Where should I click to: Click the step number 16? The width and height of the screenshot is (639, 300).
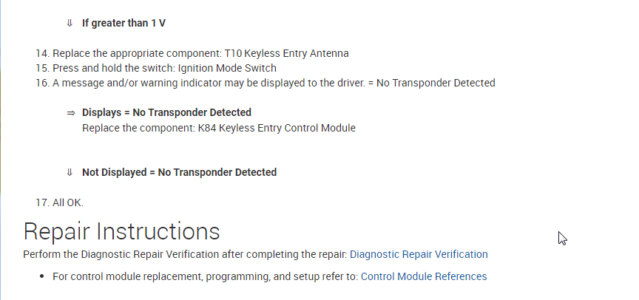tap(41, 83)
